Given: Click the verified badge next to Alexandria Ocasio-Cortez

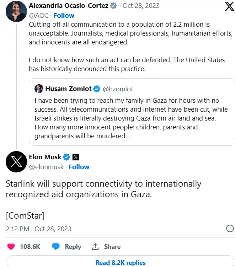Looking at the screenshot, I should [113, 6].
